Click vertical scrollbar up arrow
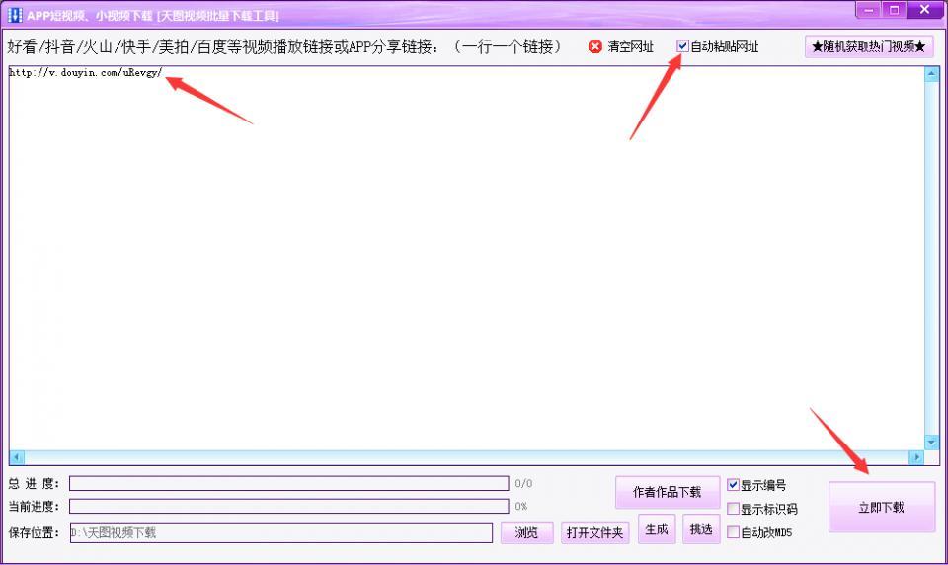Screen dimensions: 948x565 931,74
